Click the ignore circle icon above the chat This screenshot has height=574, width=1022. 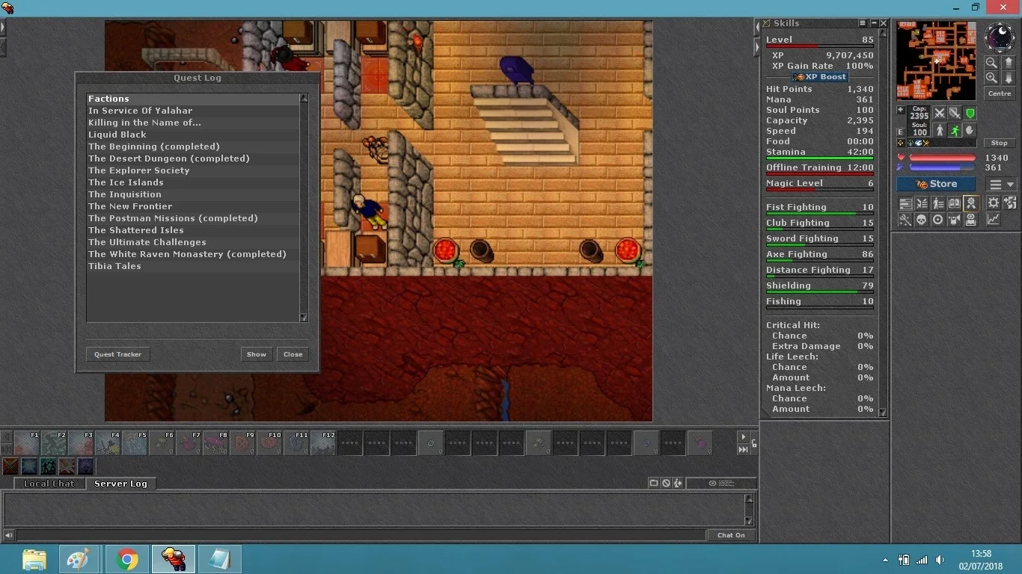pyautogui.click(x=666, y=484)
